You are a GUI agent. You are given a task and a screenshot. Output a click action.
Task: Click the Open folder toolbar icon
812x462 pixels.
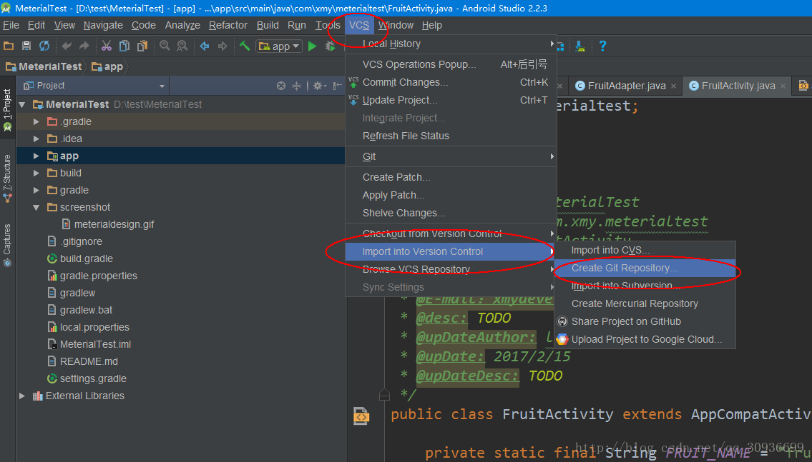[x=9, y=46]
